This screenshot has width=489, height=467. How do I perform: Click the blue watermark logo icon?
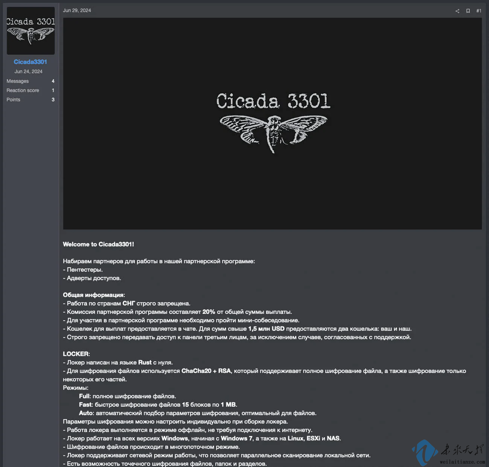coord(425,452)
